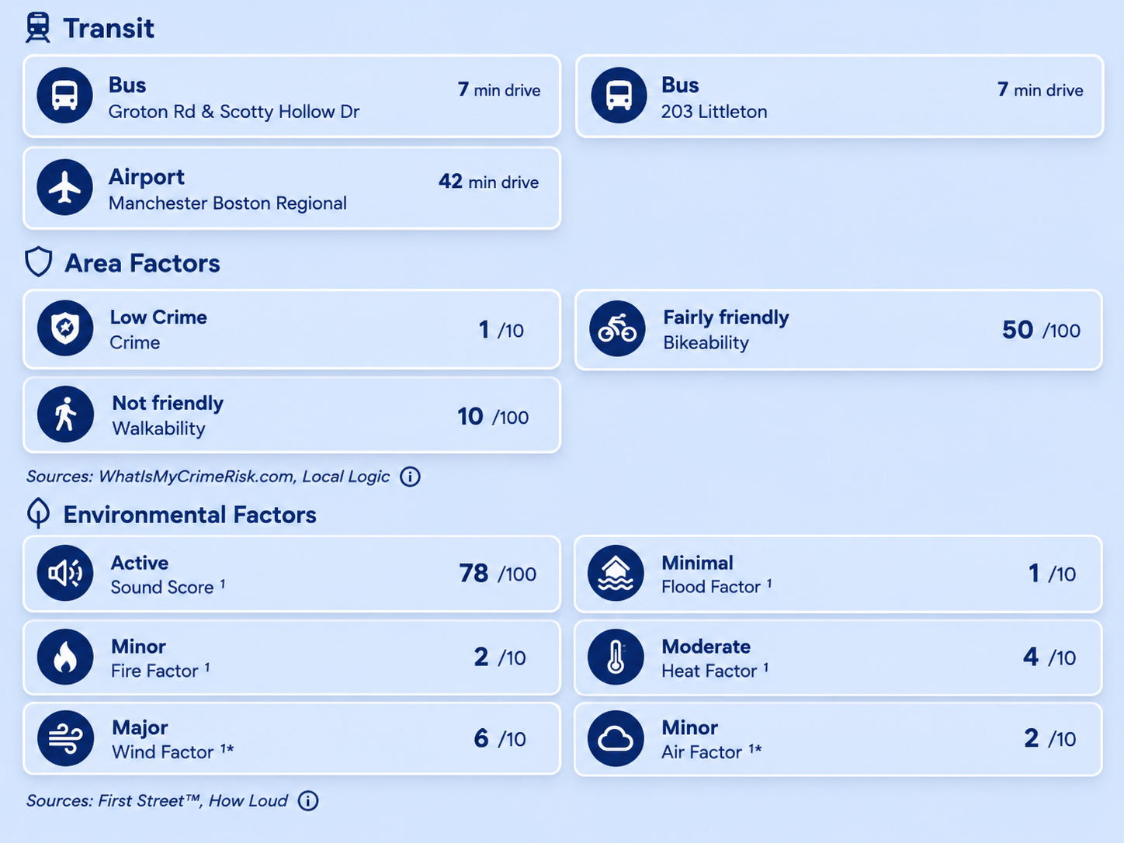Click the cloud Air Factor icon
The width and height of the screenshot is (1124, 843).
(616, 738)
